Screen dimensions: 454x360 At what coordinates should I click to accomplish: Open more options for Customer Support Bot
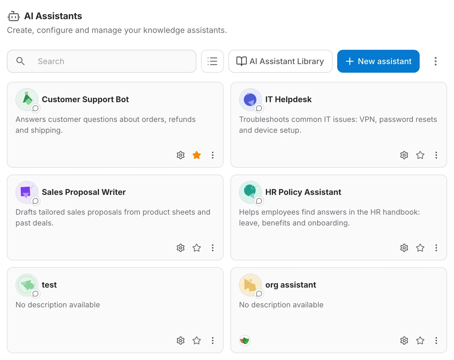tap(213, 155)
